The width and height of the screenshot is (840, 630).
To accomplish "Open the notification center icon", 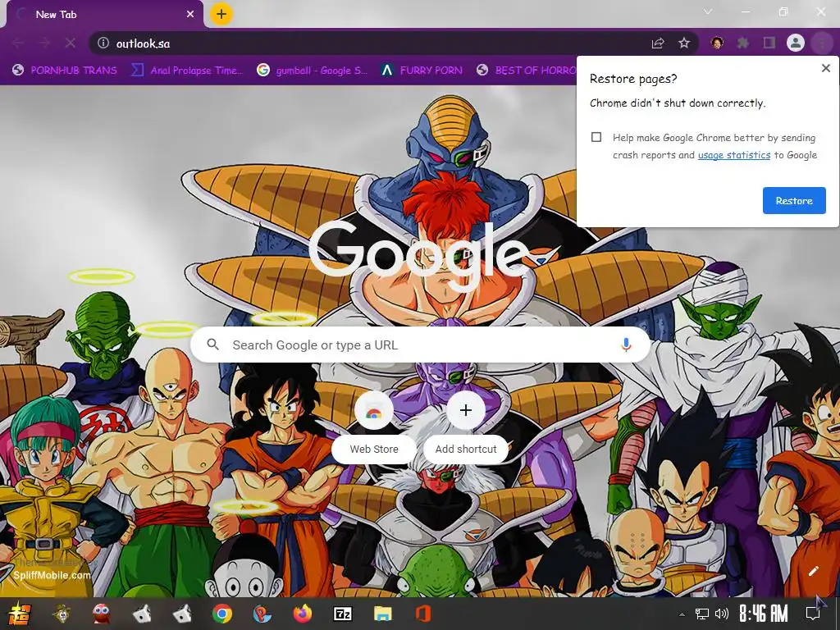I will tap(812, 614).
